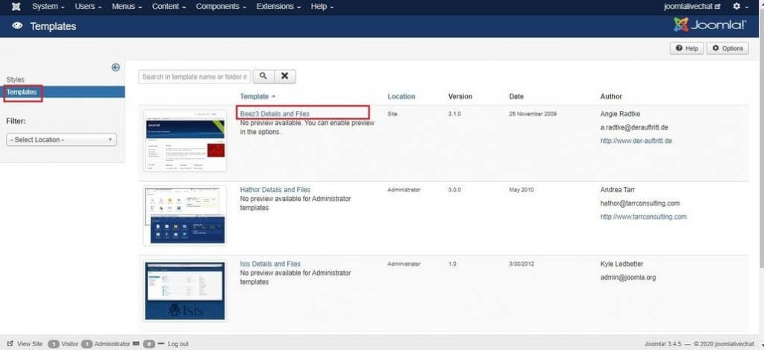The height and width of the screenshot is (350, 764).
Task: Open Isis Details and Files
Action: point(270,264)
